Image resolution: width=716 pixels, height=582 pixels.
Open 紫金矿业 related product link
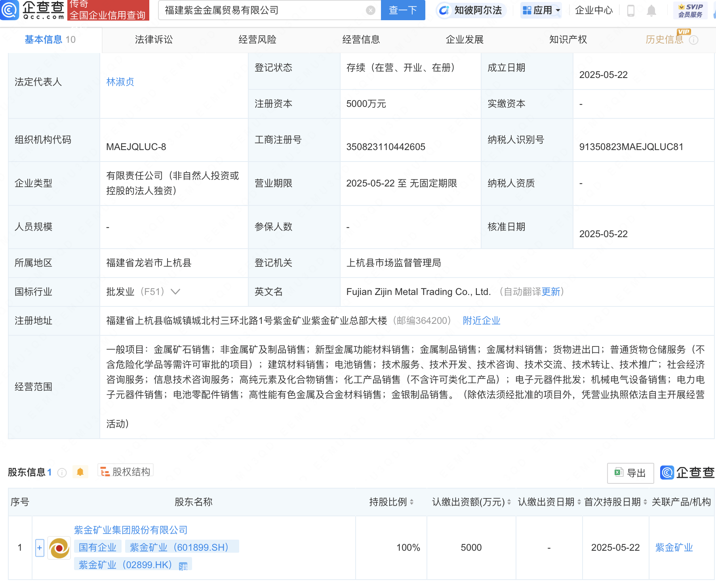pyautogui.click(x=674, y=548)
